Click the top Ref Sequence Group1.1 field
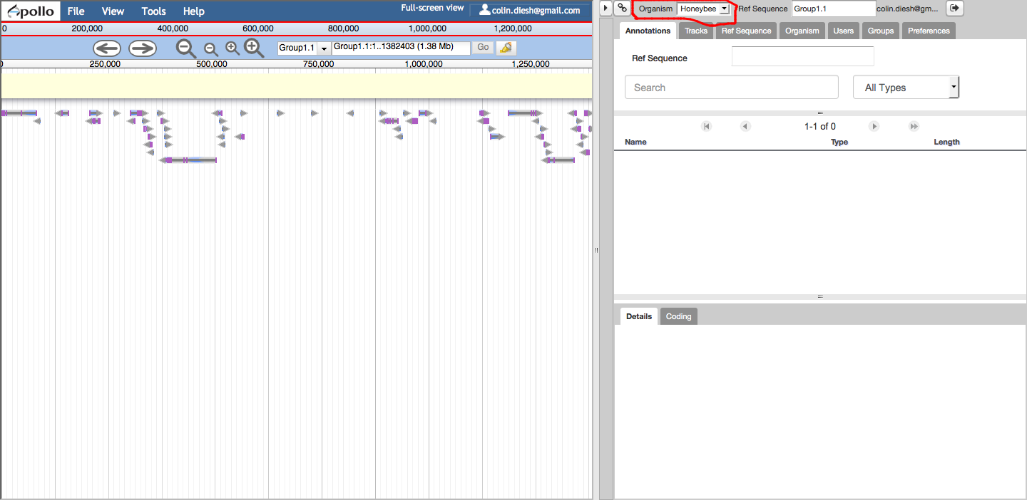 (x=833, y=9)
